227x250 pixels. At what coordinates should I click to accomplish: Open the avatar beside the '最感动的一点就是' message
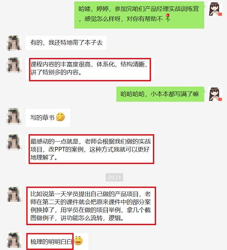tap(14, 142)
